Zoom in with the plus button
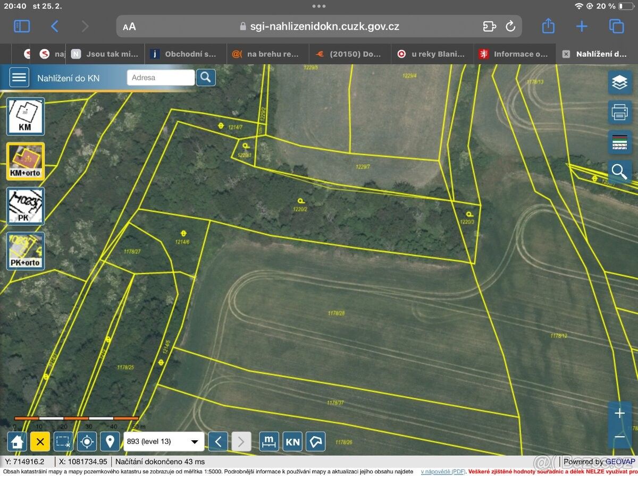This screenshot has height=478, width=638. click(619, 413)
